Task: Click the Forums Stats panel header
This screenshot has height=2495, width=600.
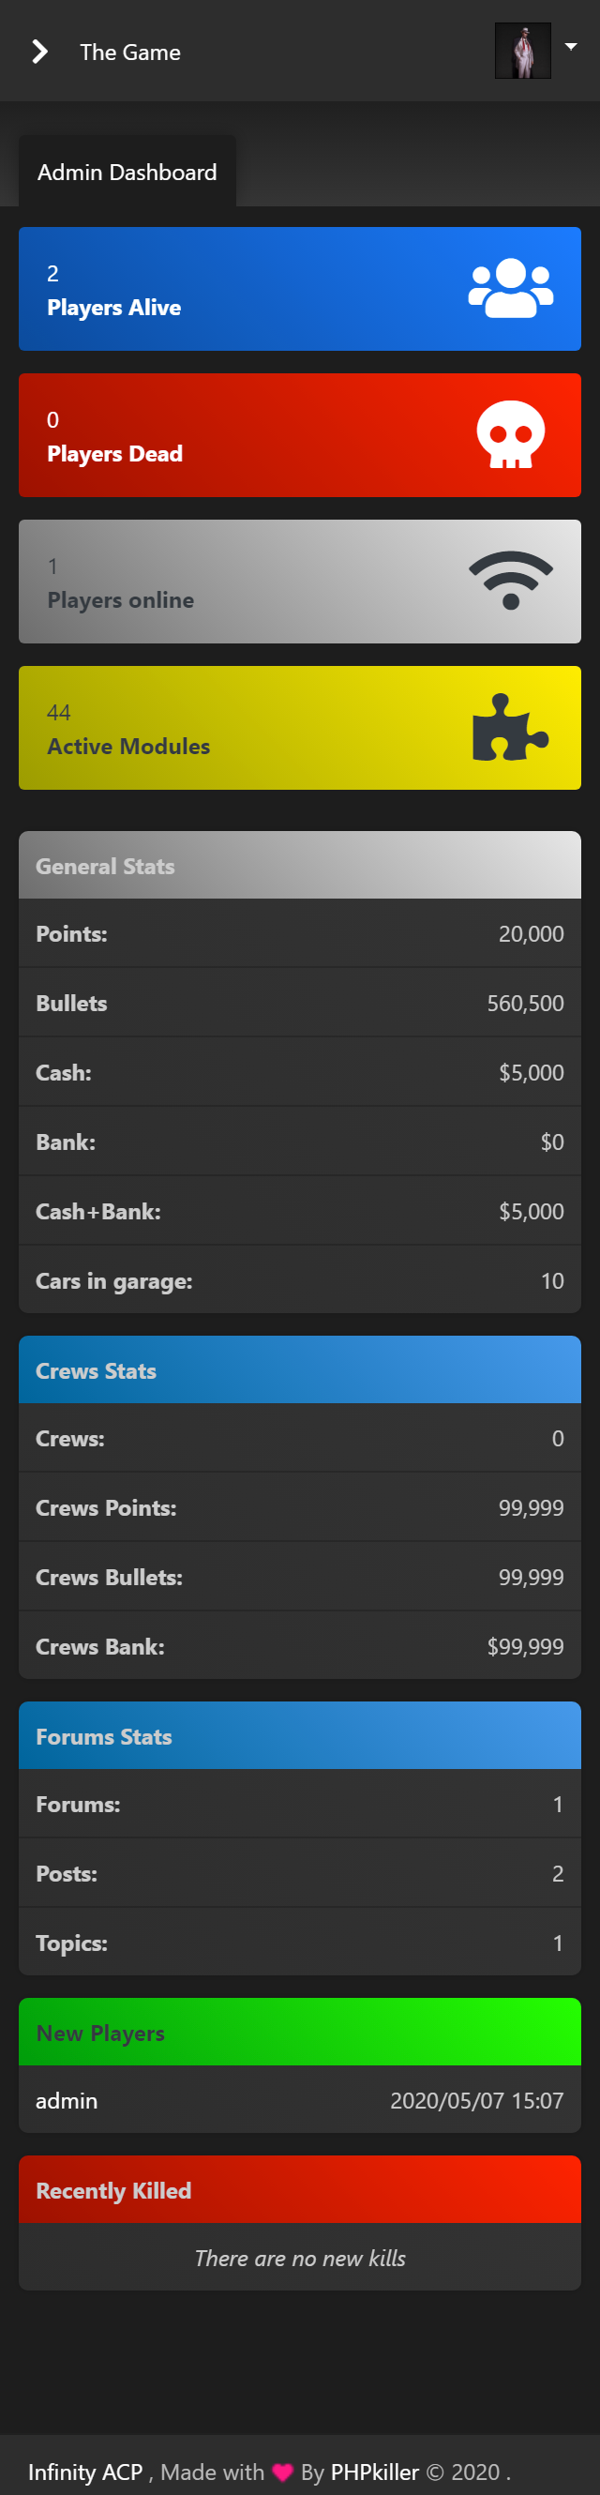Action: tap(300, 1735)
